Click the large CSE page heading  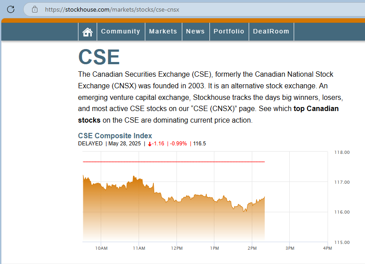[x=99, y=57]
